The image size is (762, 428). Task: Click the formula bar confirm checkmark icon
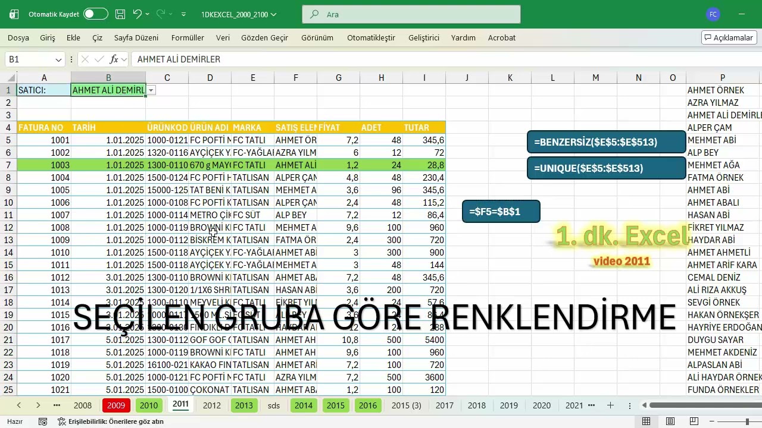coord(99,59)
